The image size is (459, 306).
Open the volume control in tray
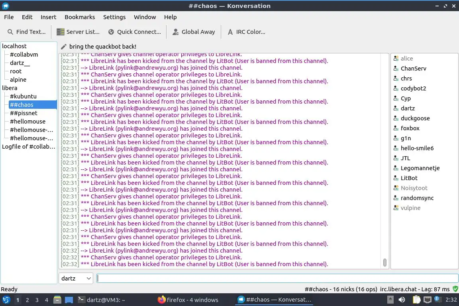click(402, 300)
